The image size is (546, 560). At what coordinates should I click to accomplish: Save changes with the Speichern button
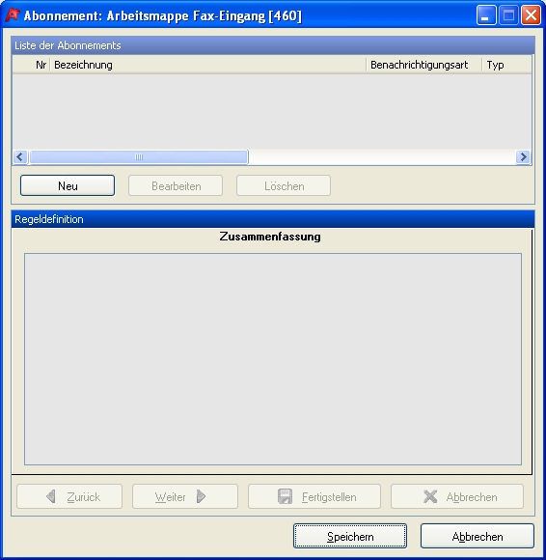pos(350,536)
